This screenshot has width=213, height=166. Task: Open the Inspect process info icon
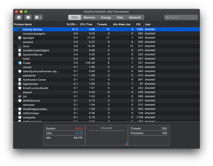pyautogui.click(x=28, y=17)
